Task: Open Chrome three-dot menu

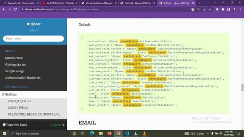Action: (x=240, y=9)
